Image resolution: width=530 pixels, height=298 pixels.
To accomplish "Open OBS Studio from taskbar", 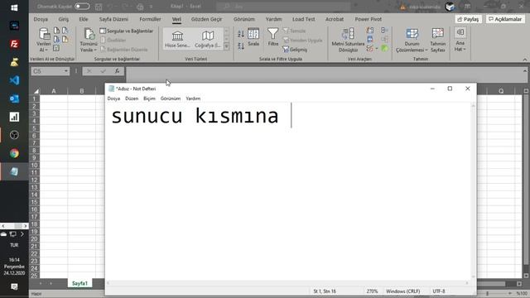I will [x=14, y=135].
